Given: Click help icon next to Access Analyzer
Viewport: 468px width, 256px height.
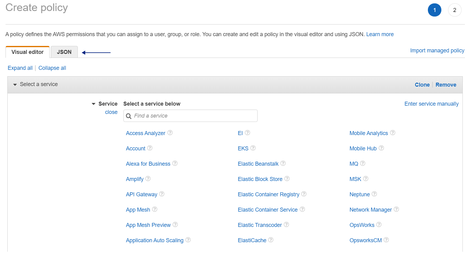Looking at the screenshot, I should pyautogui.click(x=170, y=133).
